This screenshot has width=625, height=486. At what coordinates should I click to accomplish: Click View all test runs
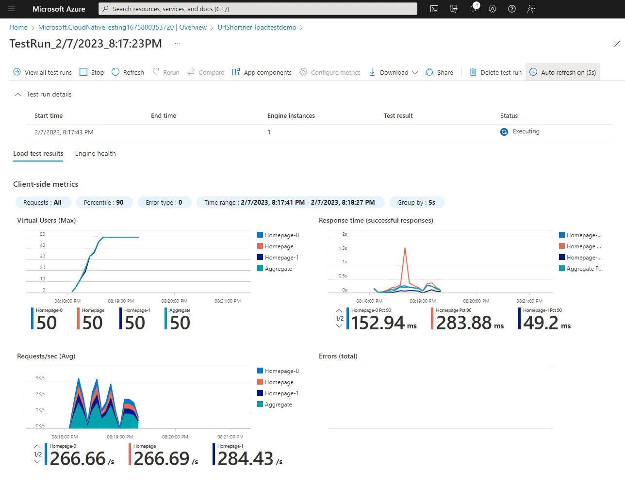point(42,72)
